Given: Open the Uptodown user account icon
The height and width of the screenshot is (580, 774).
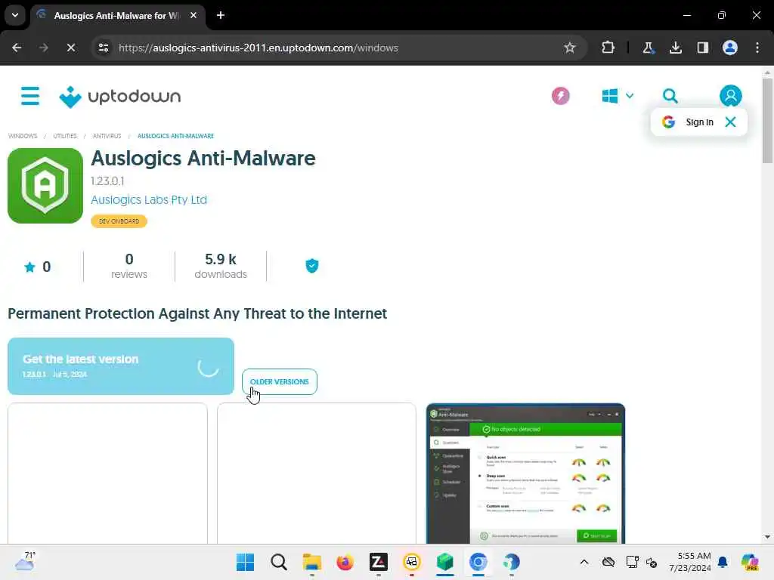Looking at the screenshot, I should coord(731,96).
